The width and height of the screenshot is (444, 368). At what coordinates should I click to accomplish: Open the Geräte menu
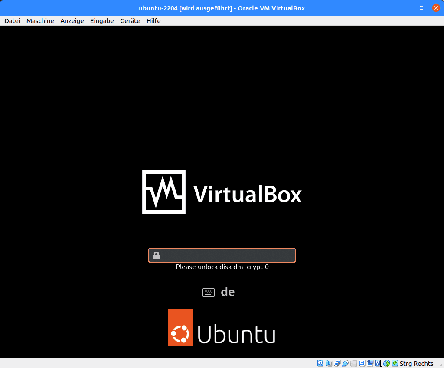click(130, 21)
